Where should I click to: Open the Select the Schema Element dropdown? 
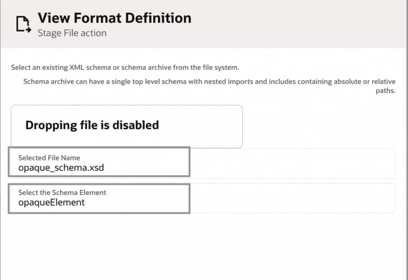pyautogui.click(x=99, y=198)
